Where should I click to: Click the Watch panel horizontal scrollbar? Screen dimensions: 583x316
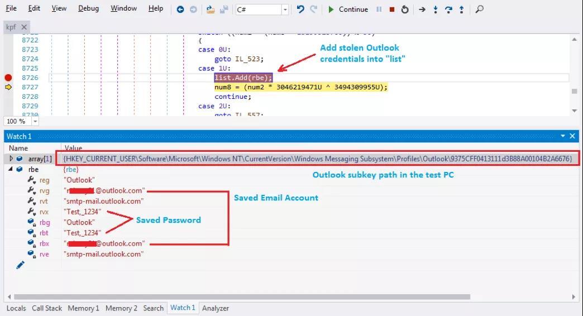(x=241, y=297)
